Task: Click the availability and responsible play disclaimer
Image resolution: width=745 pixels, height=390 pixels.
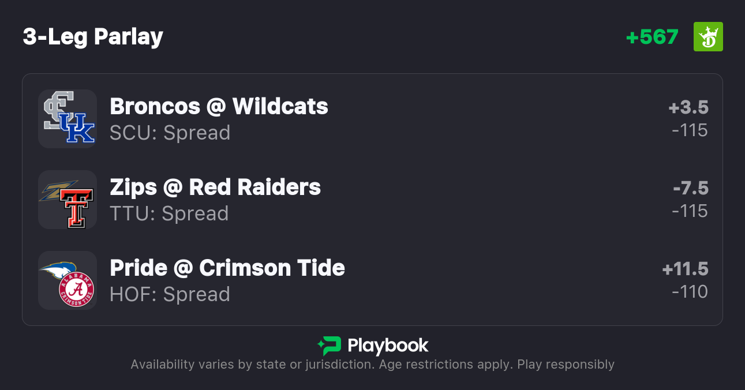Action: click(x=372, y=365)
